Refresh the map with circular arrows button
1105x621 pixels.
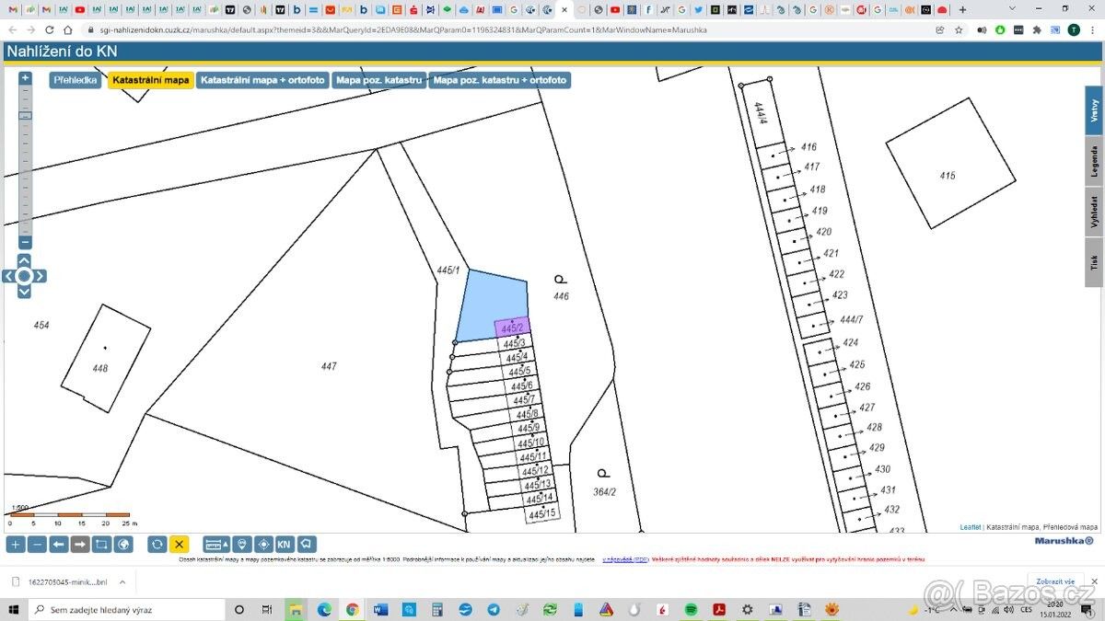point(157,545)
